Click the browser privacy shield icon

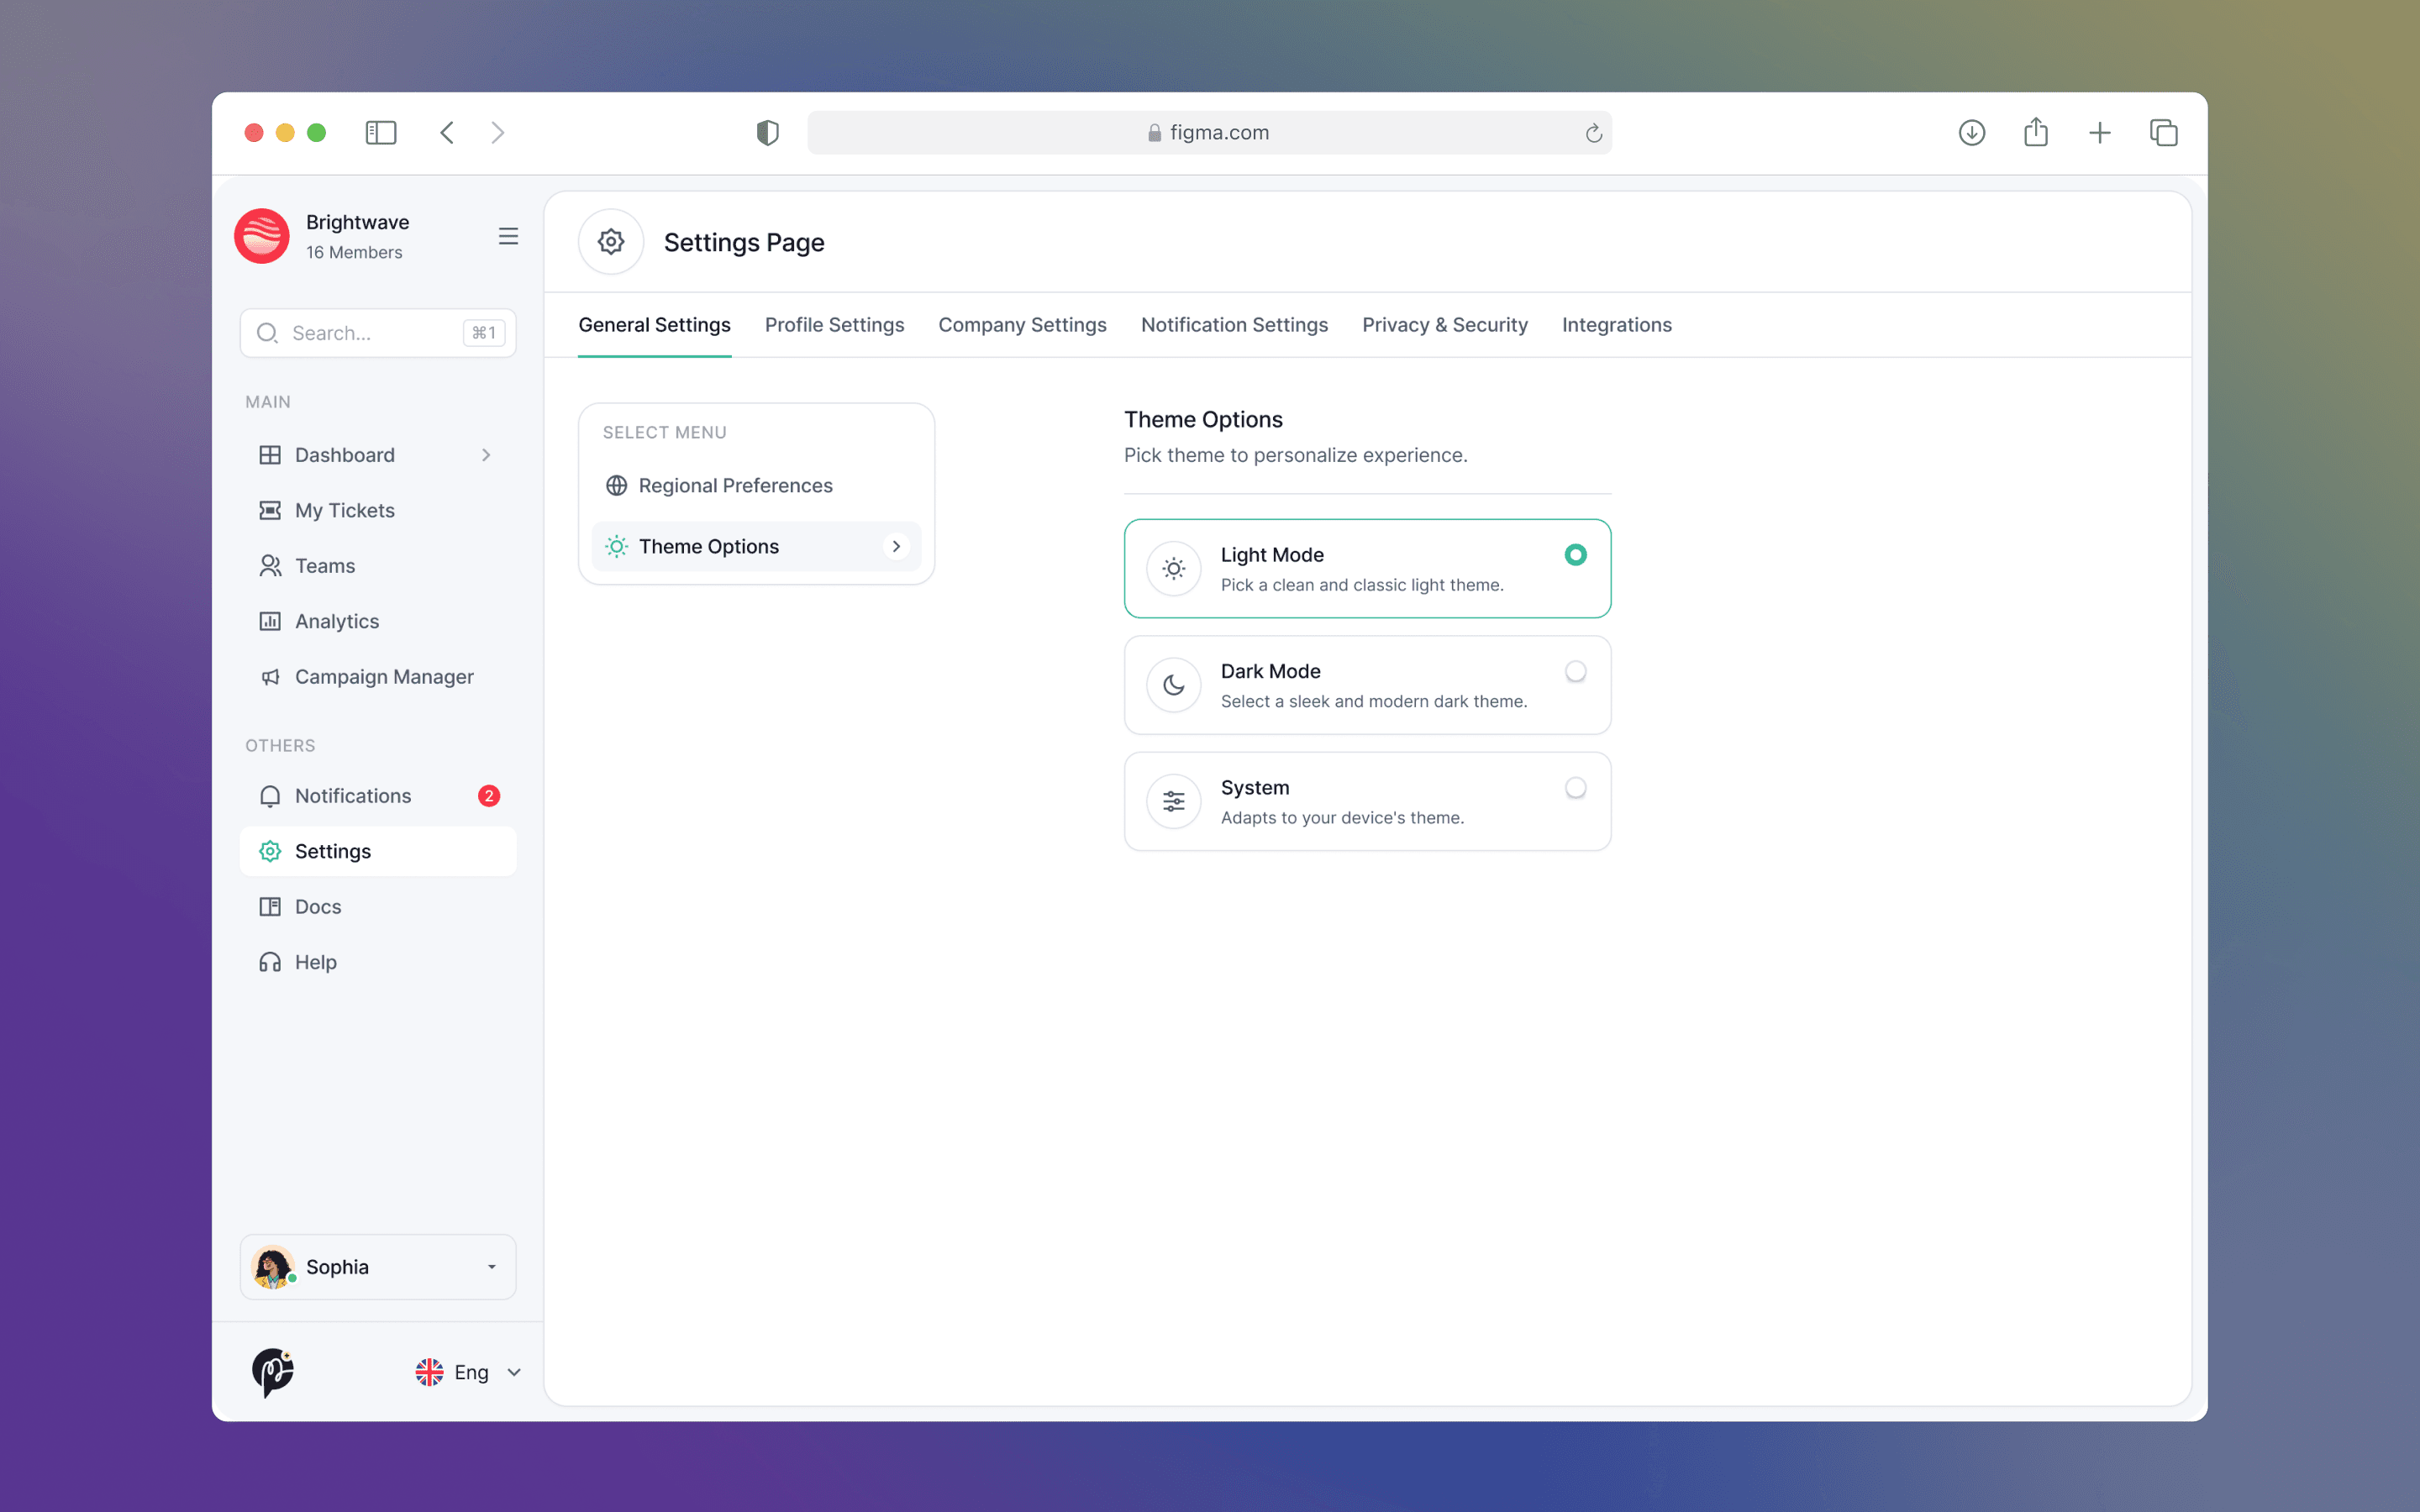pyautogui.click(x=768, y=133)
